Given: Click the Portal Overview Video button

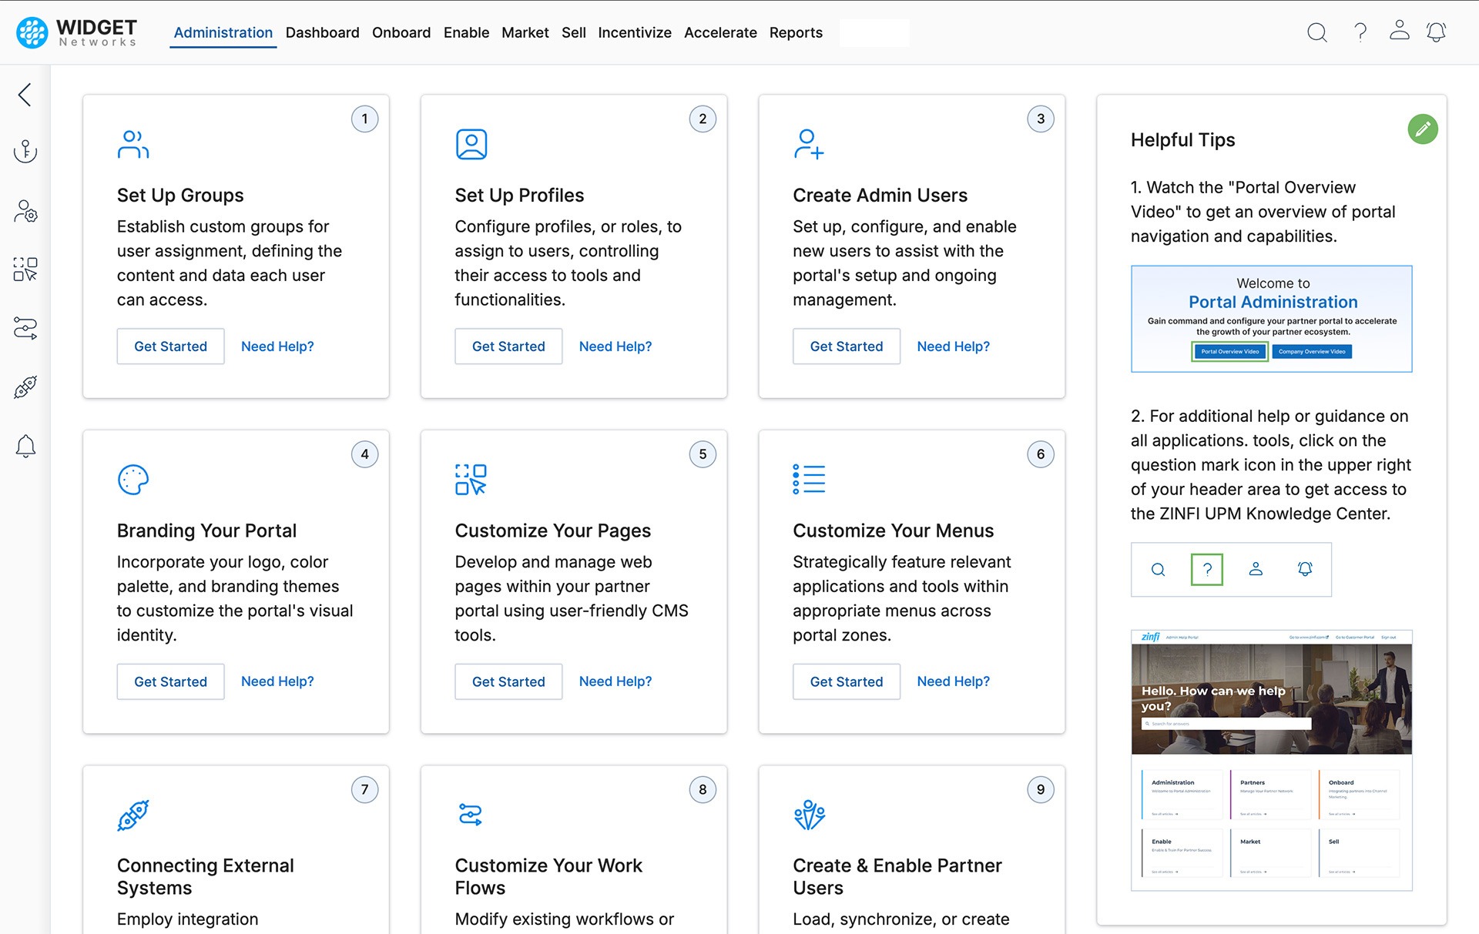Looking at the screenshot, I should click(1229, 351).
